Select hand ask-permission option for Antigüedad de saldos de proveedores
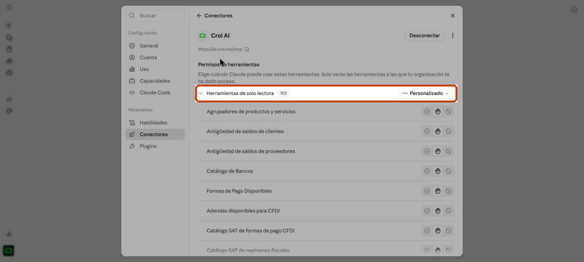 coord(438,151)
